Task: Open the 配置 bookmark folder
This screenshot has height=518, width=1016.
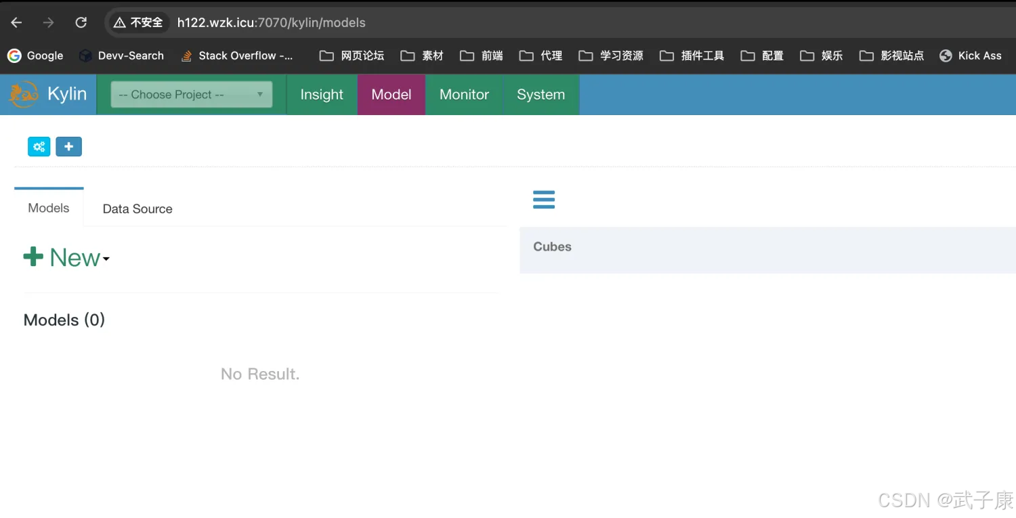Action: (x=762, y=56)
